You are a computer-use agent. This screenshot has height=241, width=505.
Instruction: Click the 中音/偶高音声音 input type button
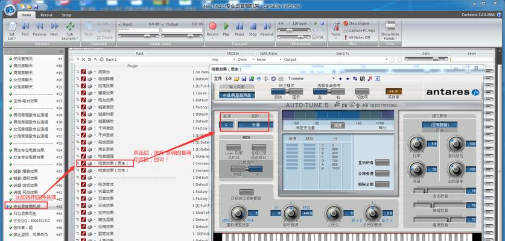tap(237, 95)
